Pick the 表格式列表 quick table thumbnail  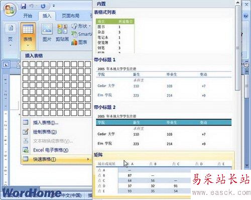click(115, 36)
